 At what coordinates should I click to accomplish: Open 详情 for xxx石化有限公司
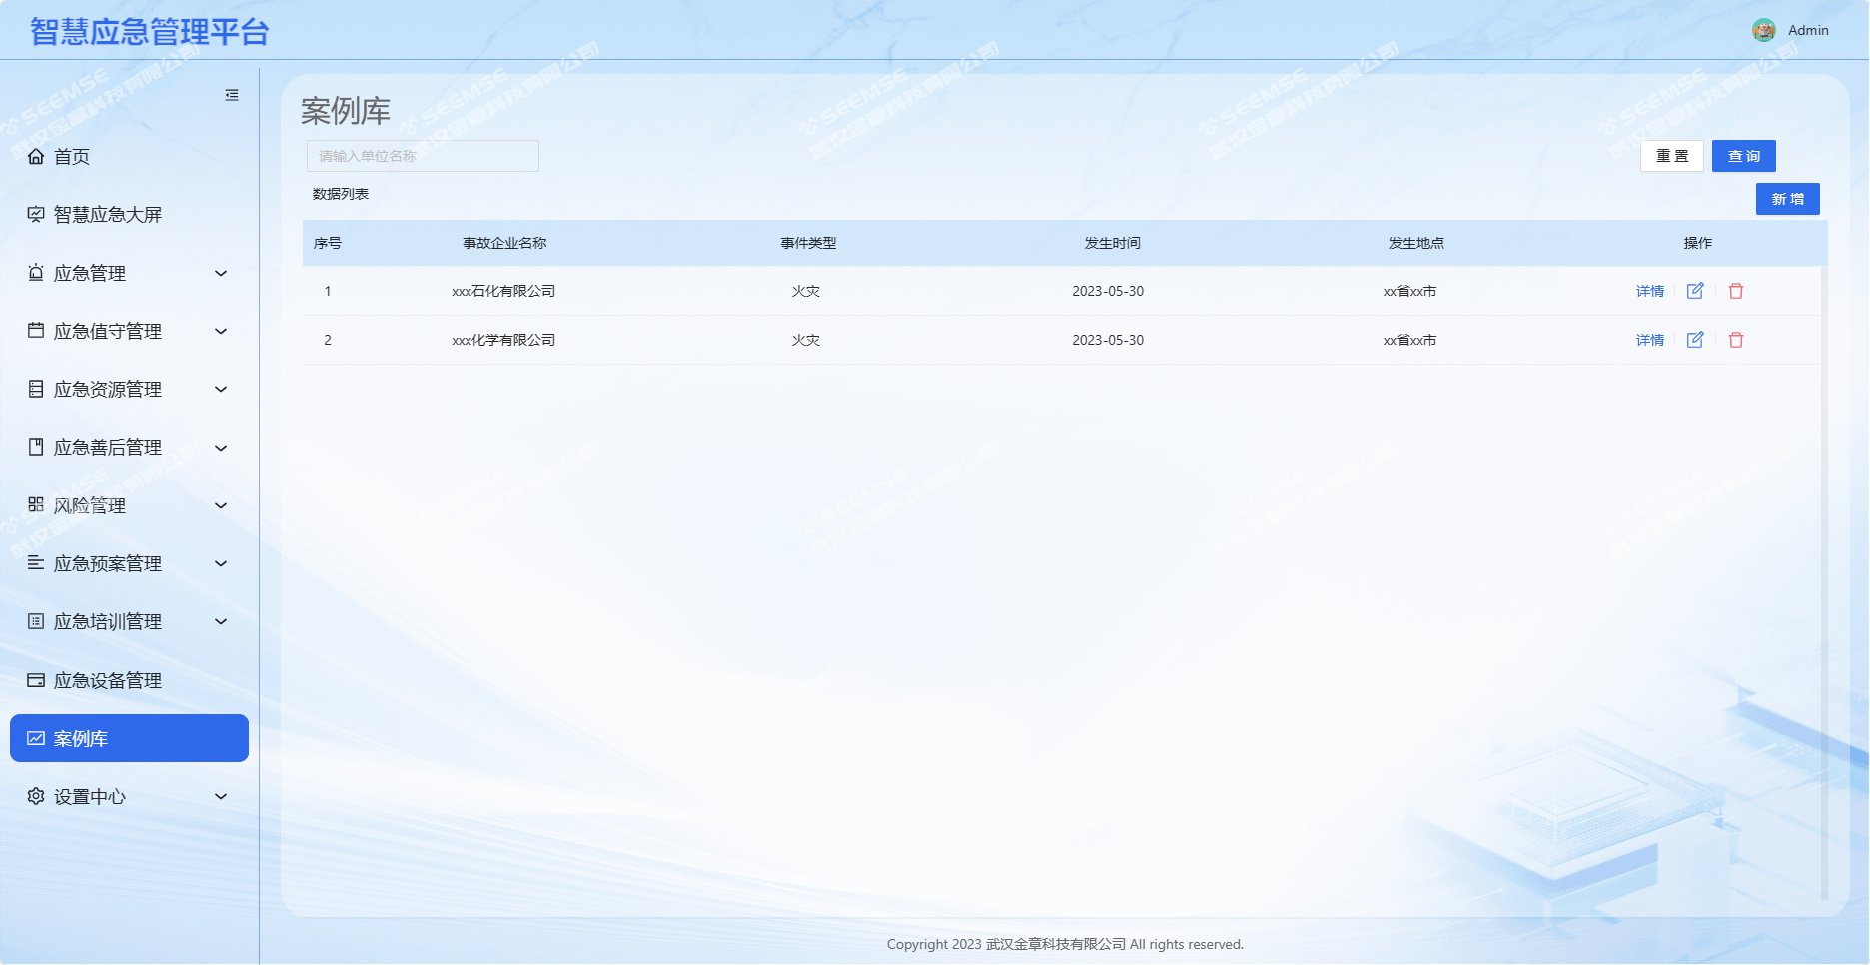1650,291
